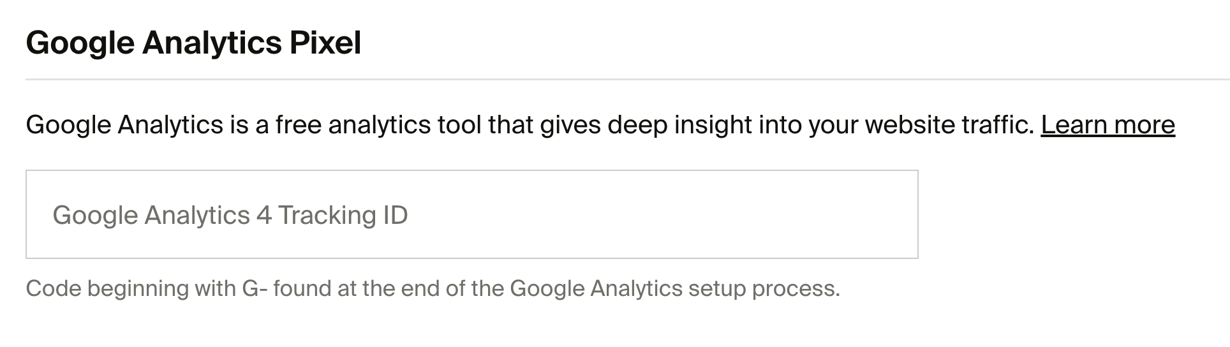
Task: Click the number 4 in the field placeholder
Action: 264,216
